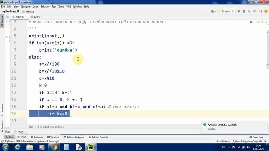The height and width of the screenshot is (151, 269).
Task: Open the VCS menu
Action: tap(69, 7)
